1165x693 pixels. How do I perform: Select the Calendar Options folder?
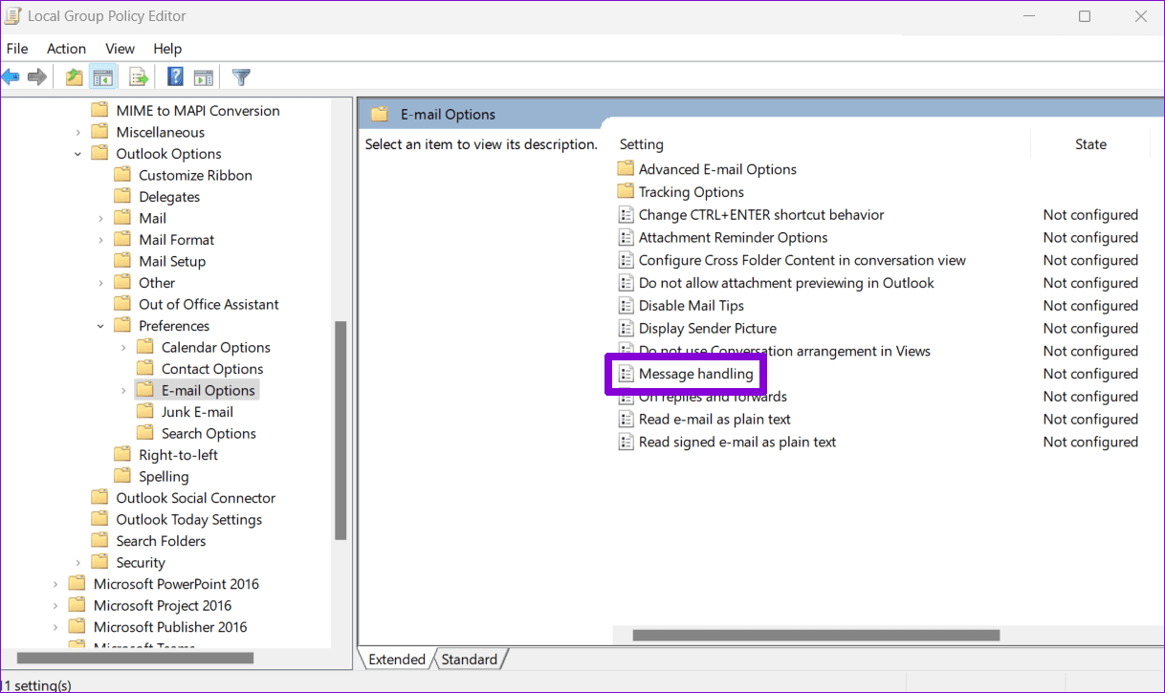(x=215, y=346)
